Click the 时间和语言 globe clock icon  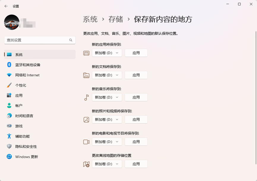point(9,116)
